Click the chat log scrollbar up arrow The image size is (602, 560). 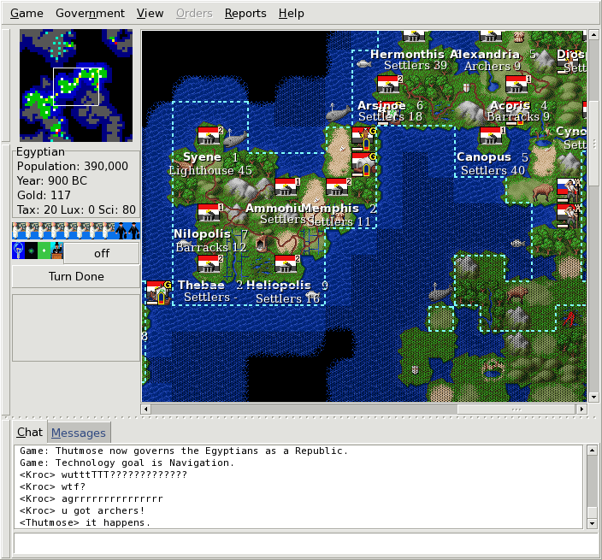(x=592, y=450)
